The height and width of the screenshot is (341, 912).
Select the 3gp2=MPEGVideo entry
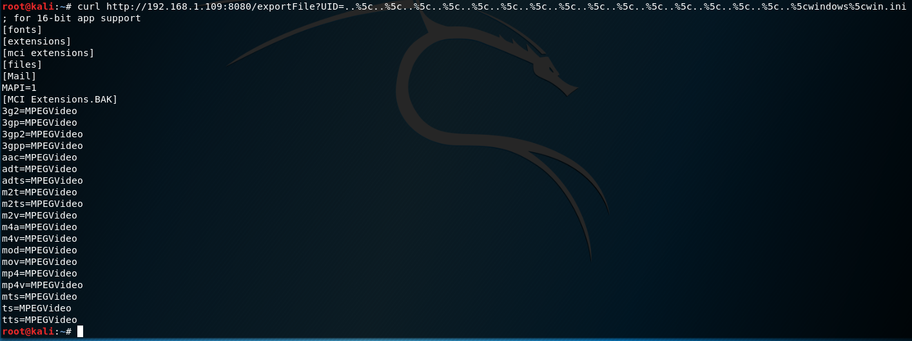(43, 134)
